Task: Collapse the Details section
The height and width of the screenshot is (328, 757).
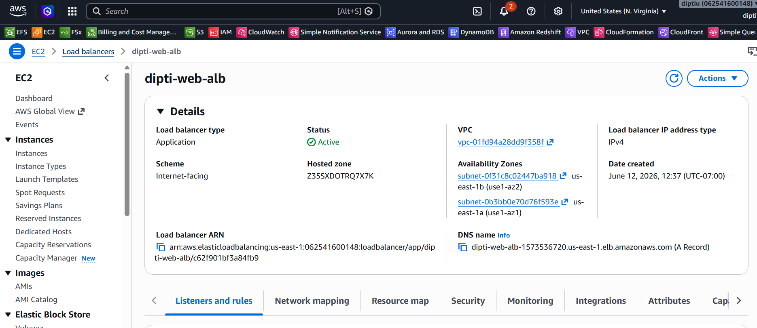Action: click(x=161, y=111)
